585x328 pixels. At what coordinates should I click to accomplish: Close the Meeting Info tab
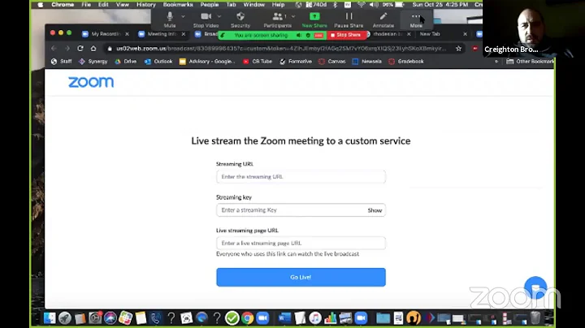[x=183, y=34]
